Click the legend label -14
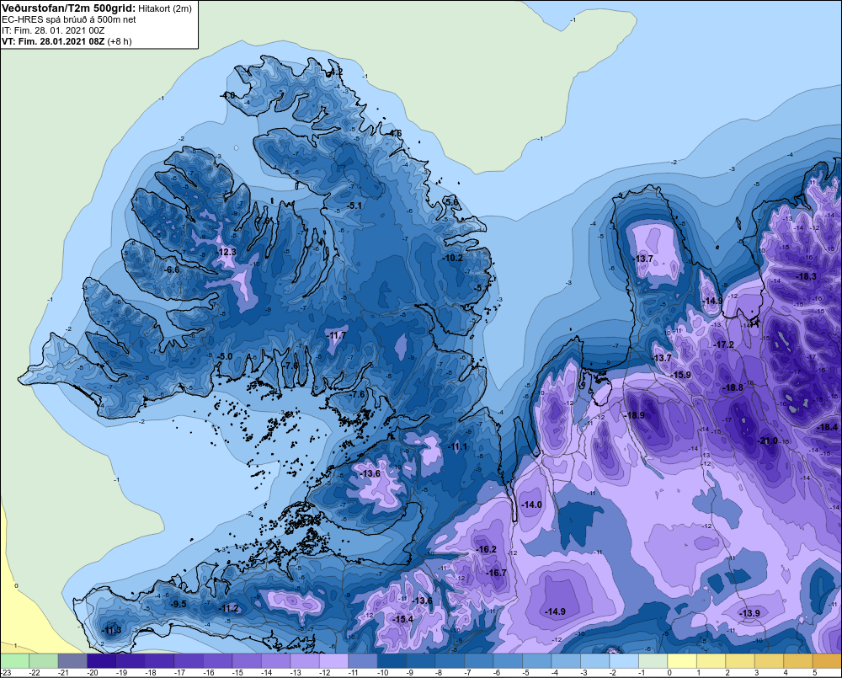 (266, 673)
